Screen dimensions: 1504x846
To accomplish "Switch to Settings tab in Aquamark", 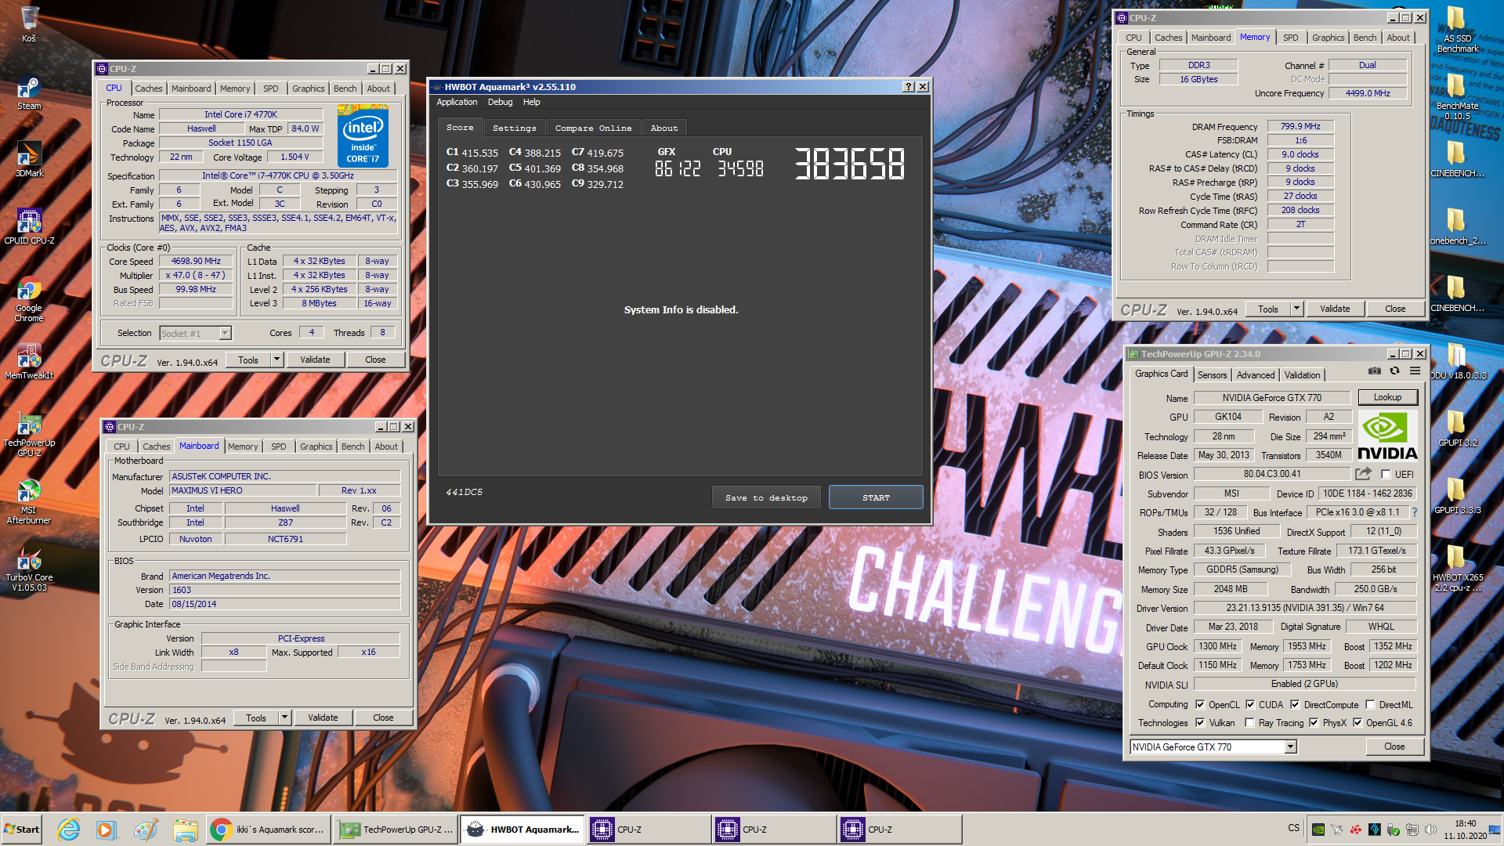I will [514, 128].
